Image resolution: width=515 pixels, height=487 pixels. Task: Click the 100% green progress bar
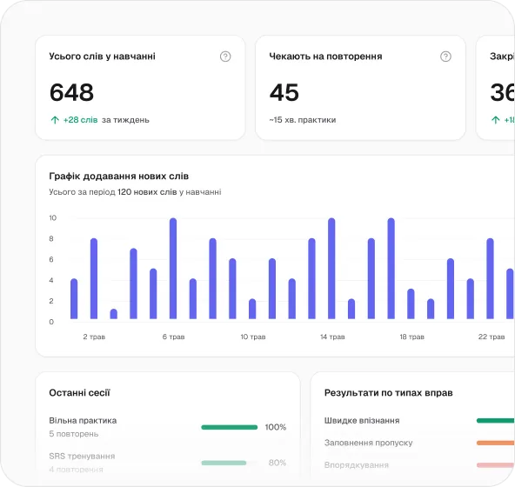coord(230,427)
